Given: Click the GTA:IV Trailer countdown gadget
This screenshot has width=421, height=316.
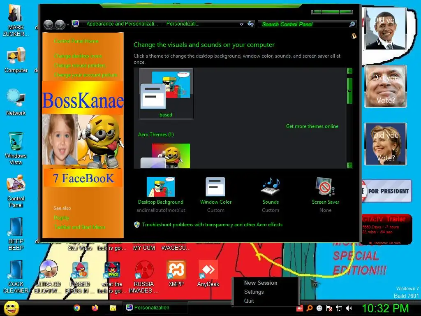Looking at the screenshot, I should coord(386,229).
